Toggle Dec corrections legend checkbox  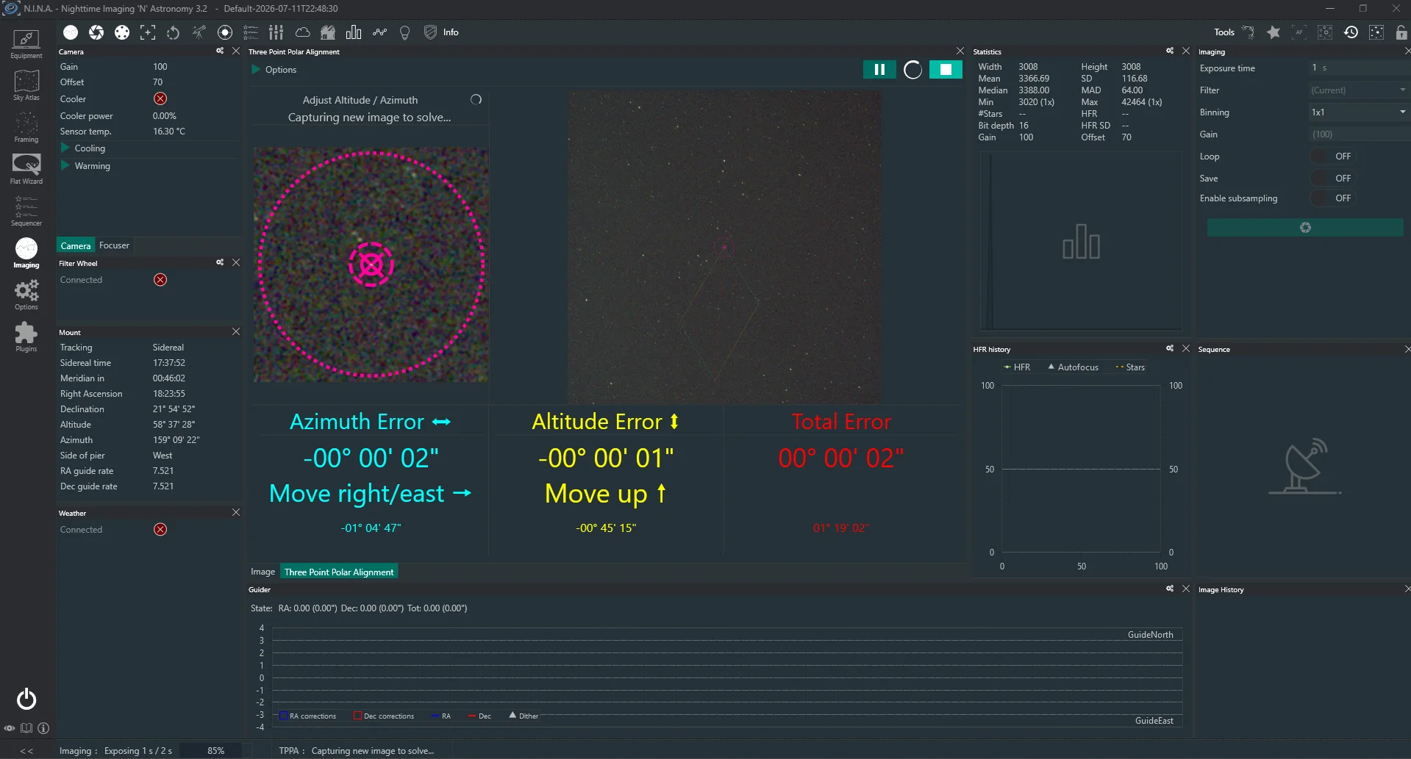pos(357,716)
